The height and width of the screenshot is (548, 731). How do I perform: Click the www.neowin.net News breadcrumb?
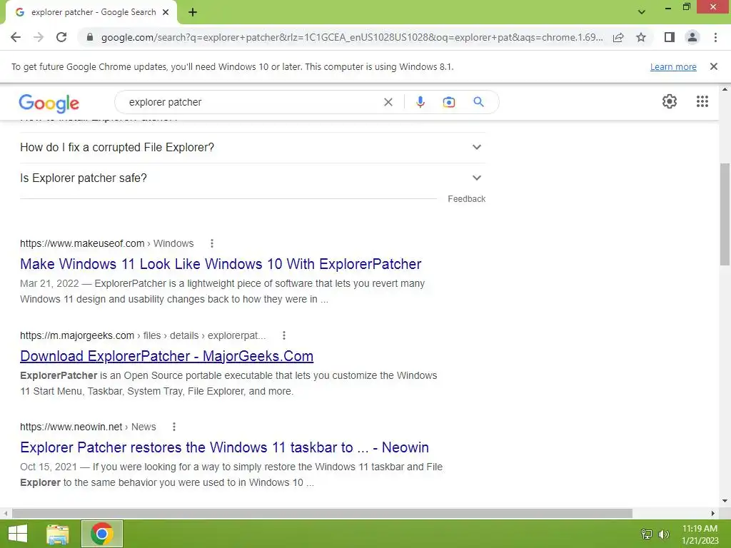(88, 427)
